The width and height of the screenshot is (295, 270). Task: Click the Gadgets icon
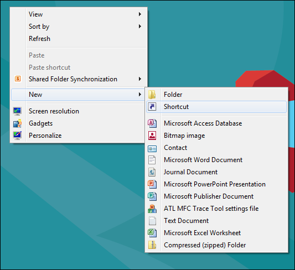coord(17,123)
